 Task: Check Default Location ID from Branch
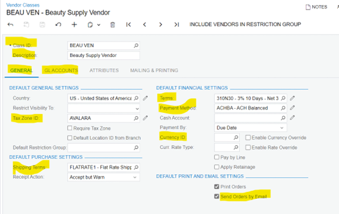69,138
